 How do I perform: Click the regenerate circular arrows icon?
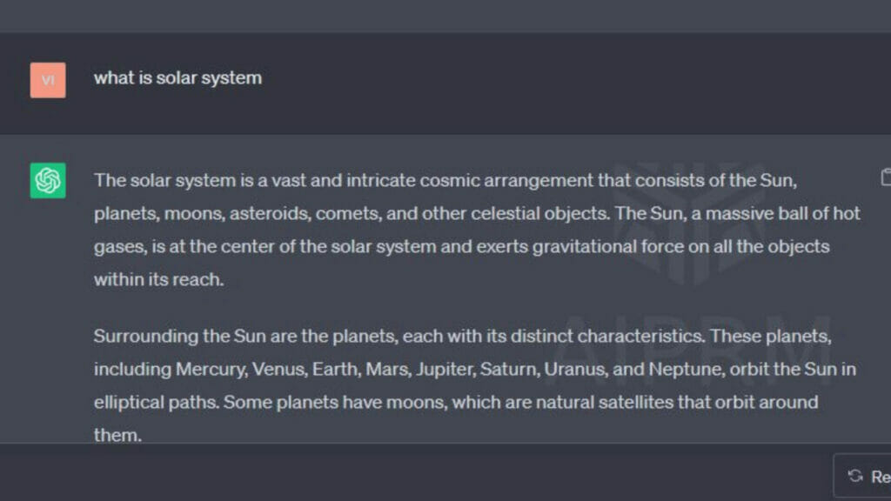click(x=855, y=476)
